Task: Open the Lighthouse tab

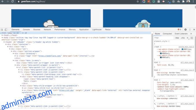Action: point(97,29)
